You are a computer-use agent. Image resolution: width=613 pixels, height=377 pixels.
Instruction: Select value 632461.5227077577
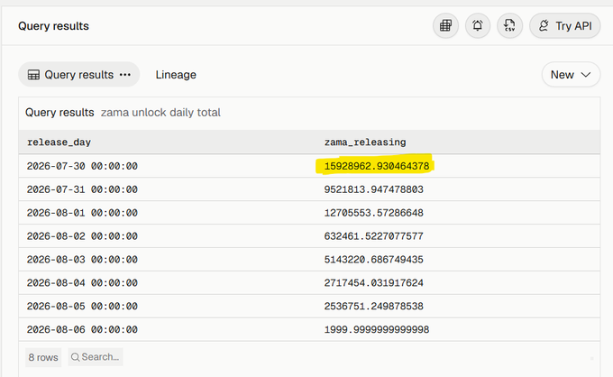click(374, 236)
